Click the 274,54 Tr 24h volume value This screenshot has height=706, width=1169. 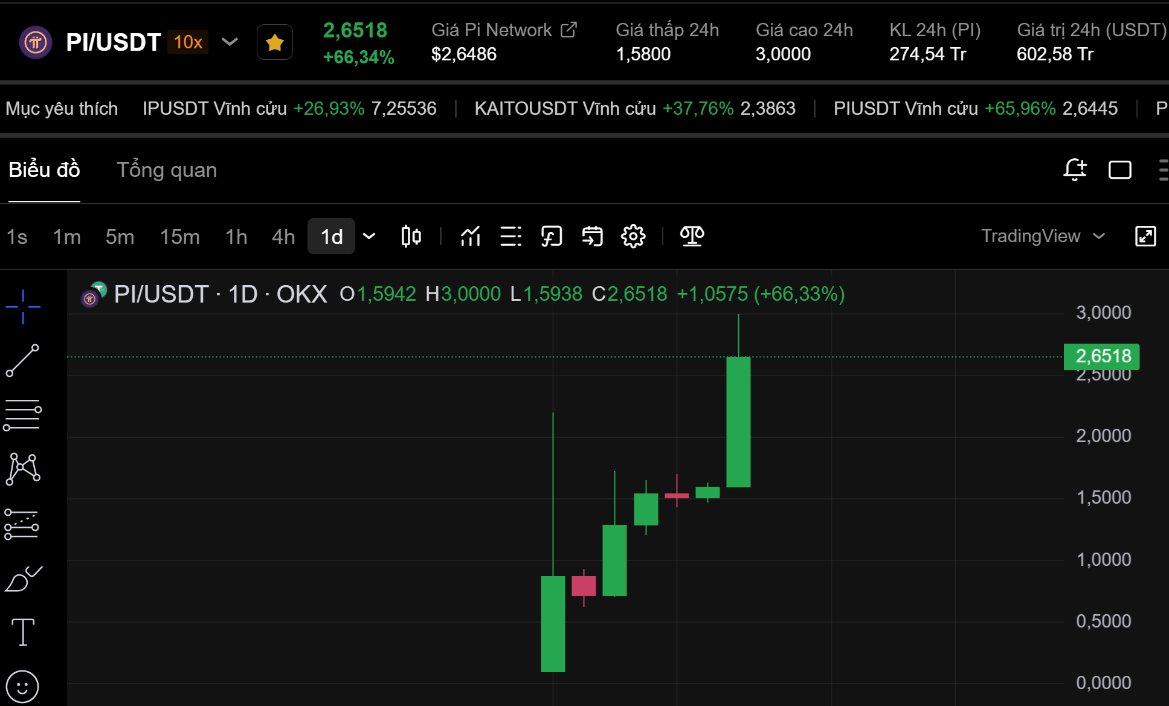(x=927, y=54)
